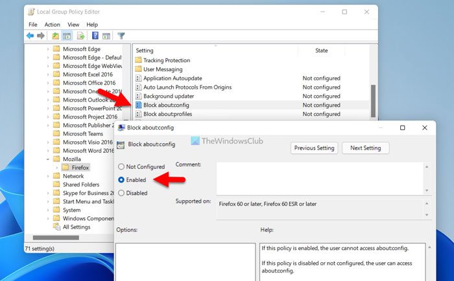Toggle Show/Hide console tree icon
This screenshot has height=281, width=454.
click(67, 36)
